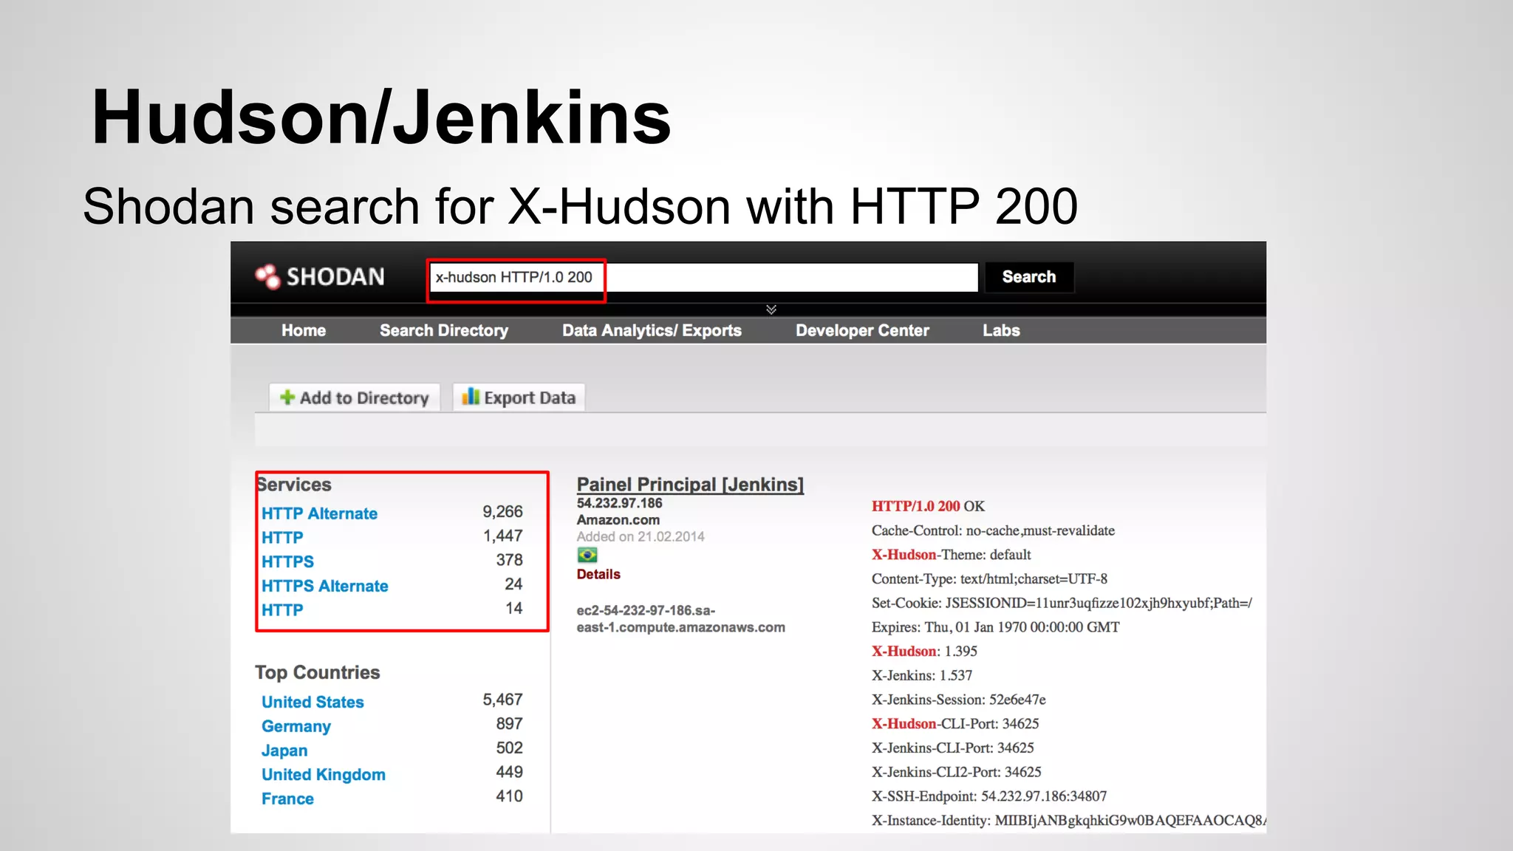Image resolution: width=1513 pixels, height=851 pixels.
Task: Click the 9,266 HTTP Alternate count
Action: tap(502, 512)
